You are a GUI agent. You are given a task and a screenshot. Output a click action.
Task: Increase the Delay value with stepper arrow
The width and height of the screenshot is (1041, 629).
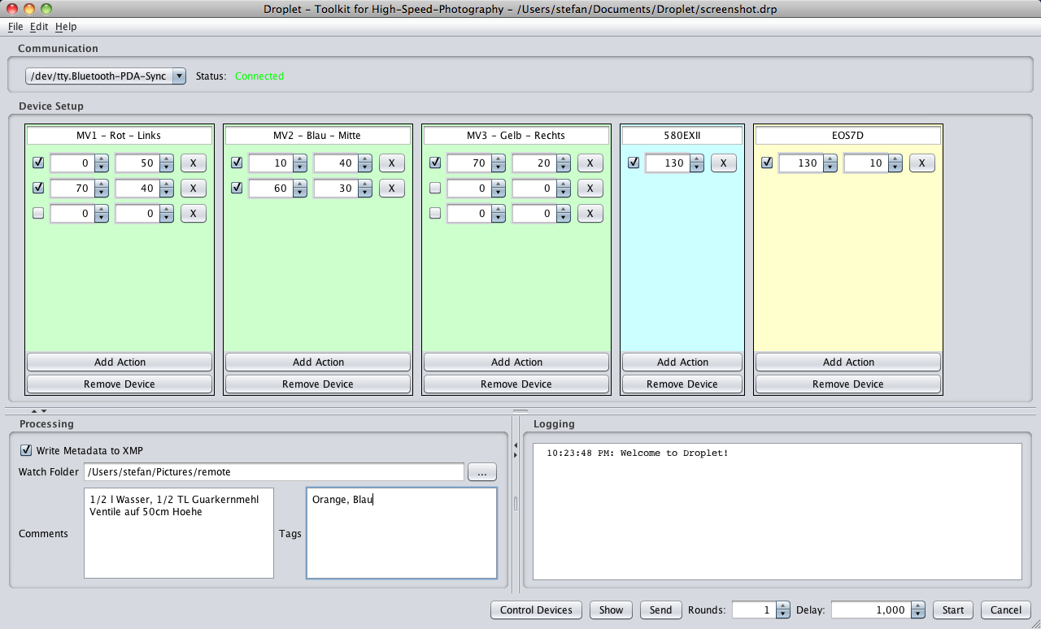(x=918, y=605)
